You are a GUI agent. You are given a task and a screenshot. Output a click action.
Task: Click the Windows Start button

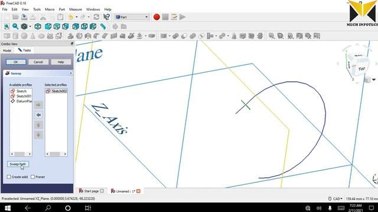[x=8, y=208]
